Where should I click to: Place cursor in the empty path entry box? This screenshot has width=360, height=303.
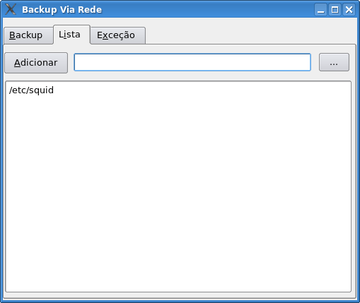[x=192, y=62]
